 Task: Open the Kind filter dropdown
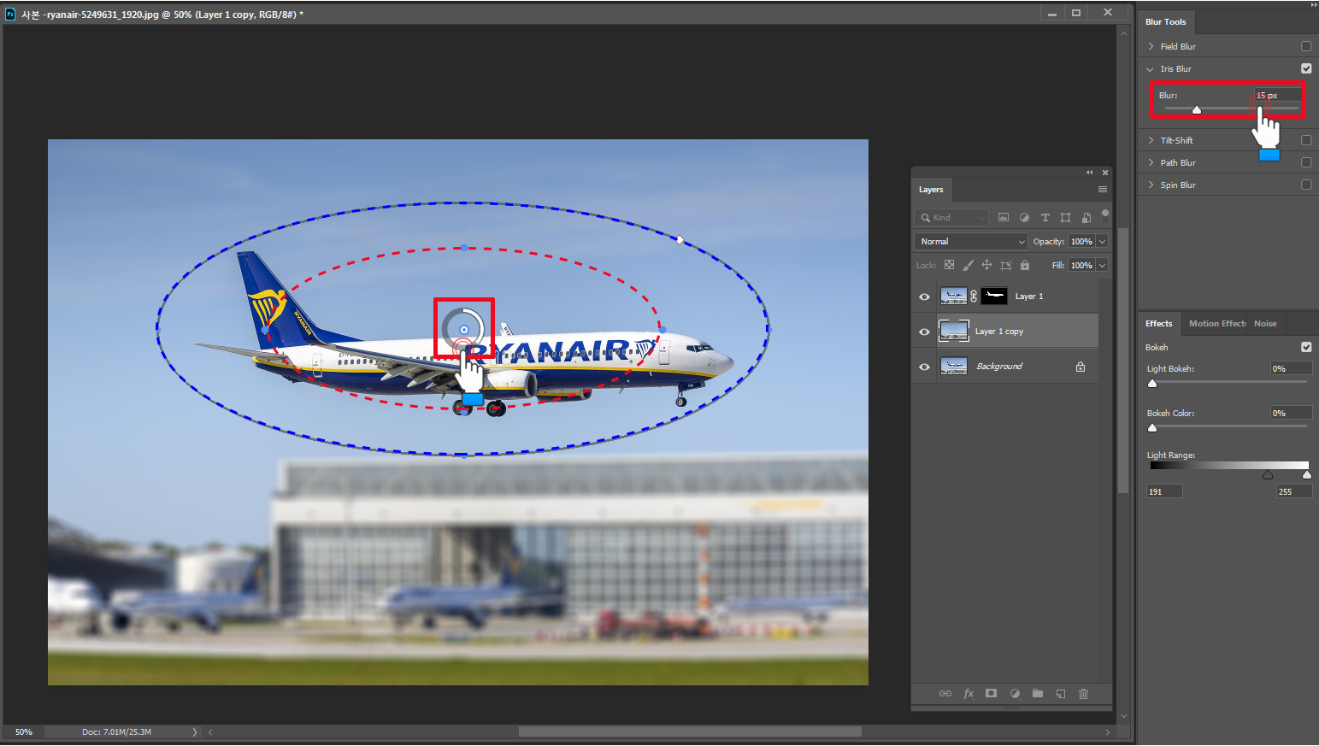point(951,218)
